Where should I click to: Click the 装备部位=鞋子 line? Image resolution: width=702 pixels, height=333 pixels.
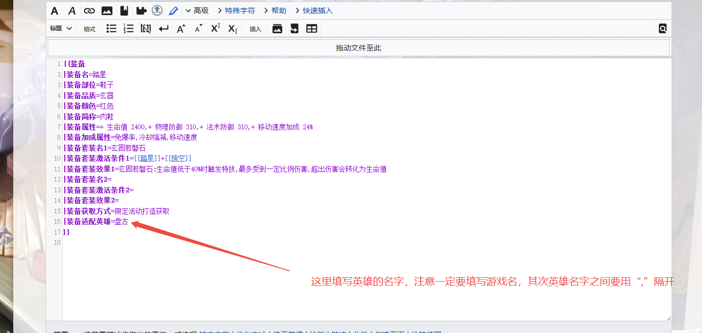click(89, 85)
